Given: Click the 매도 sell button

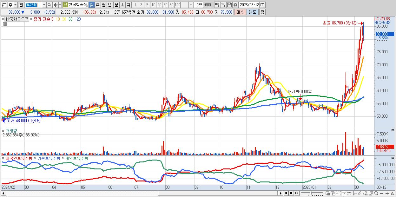Looking at the screenshot, I should (x=253, y=12).
